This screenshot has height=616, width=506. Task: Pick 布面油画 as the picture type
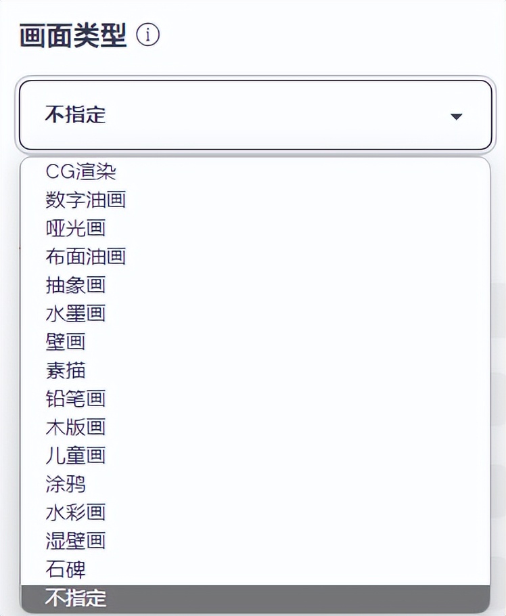click(85, 257)
